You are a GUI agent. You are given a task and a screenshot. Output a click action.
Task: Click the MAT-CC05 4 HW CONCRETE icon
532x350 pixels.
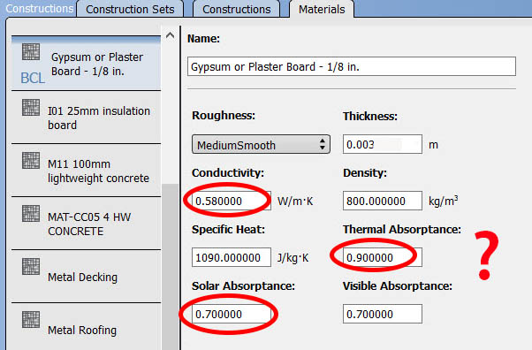coord(31,214)
